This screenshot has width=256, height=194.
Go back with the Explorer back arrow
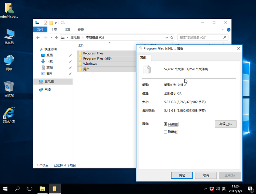pos(38,38)
